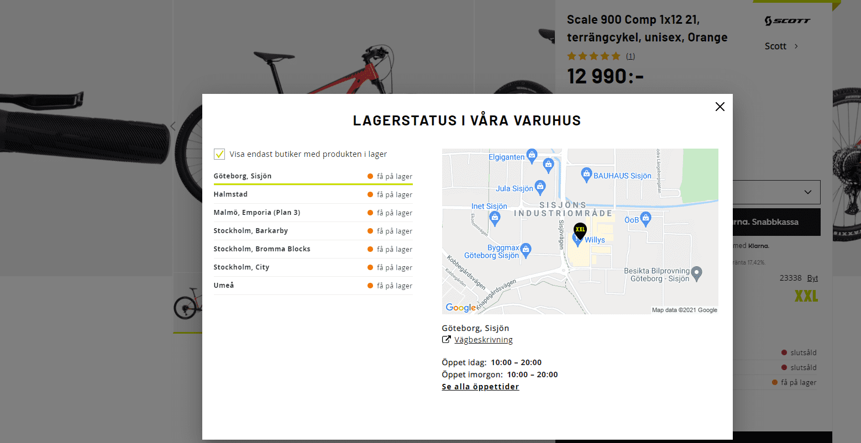Click the 'Öppet idag: 10:00 – 20:00' text
Image resolution: width=861 pixels, height=443 pixels.
click(492, 363)
